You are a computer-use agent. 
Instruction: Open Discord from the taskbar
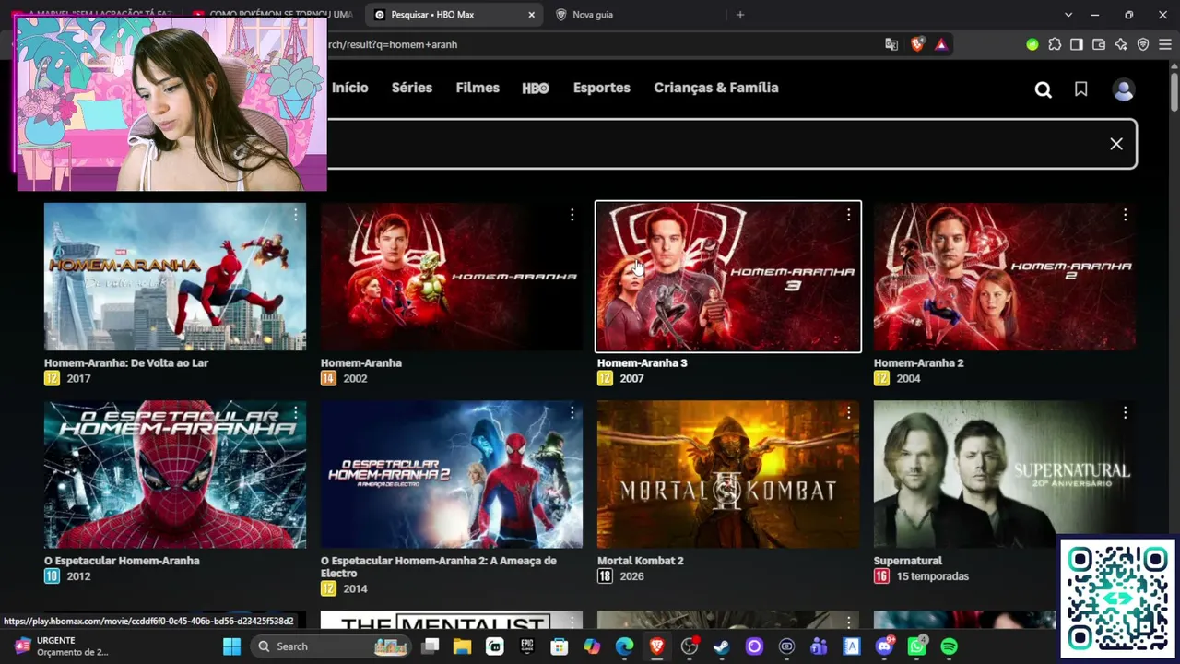point(884,646)
